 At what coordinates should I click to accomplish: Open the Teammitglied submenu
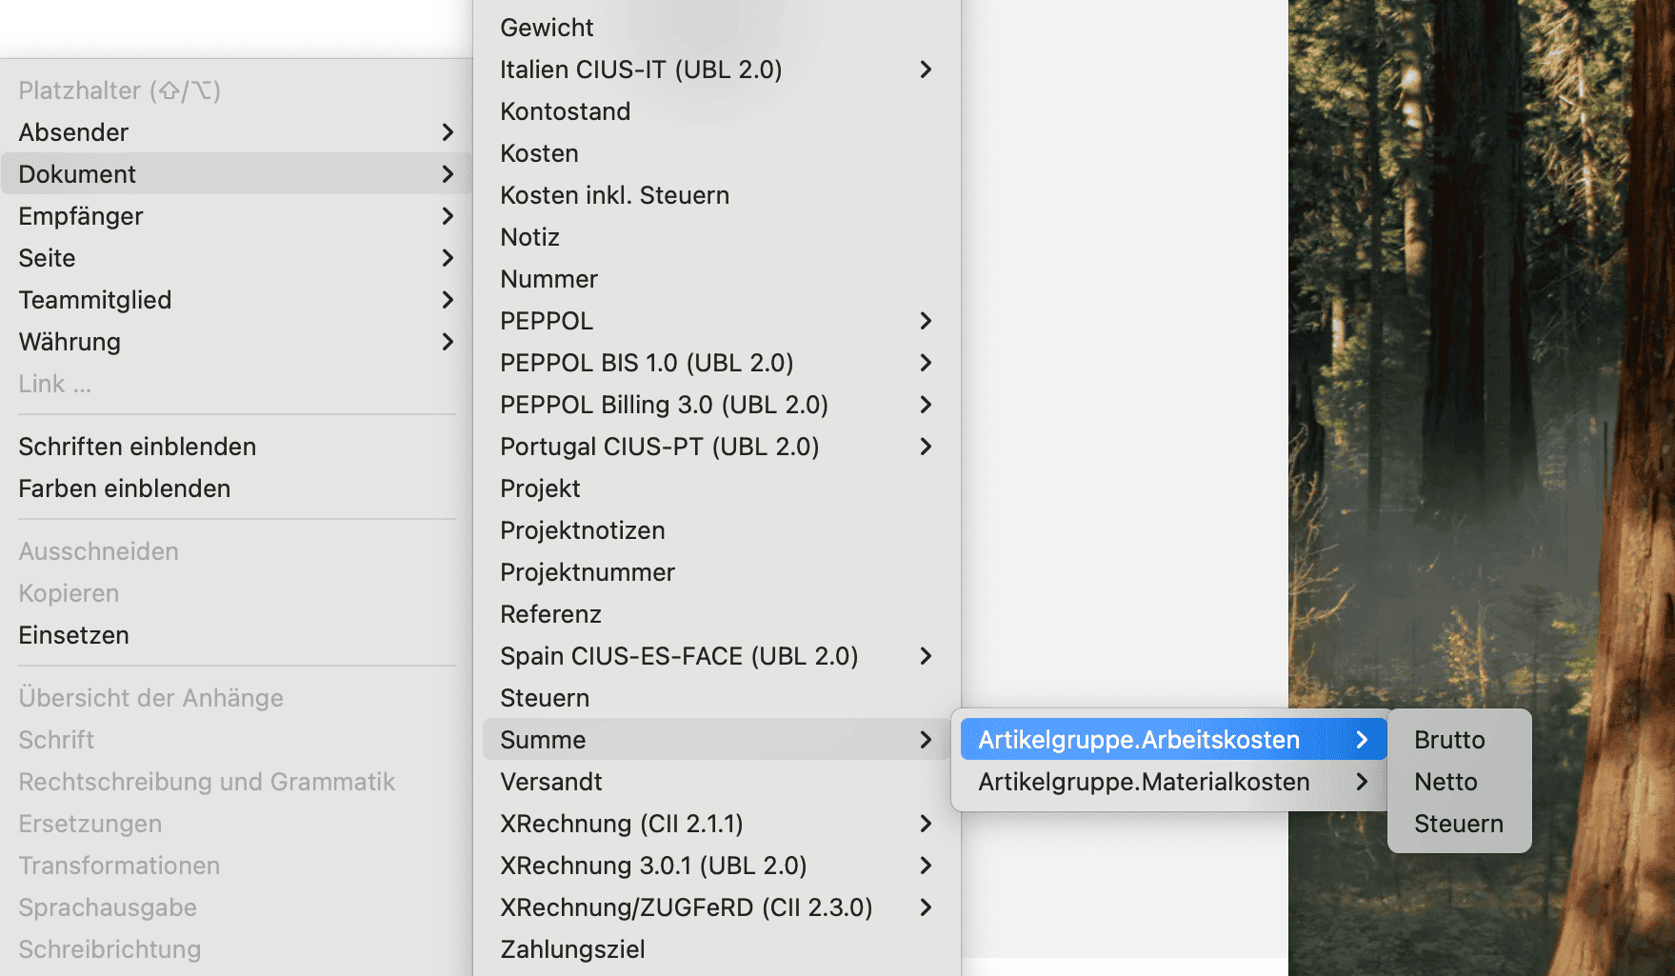(236, 300)
